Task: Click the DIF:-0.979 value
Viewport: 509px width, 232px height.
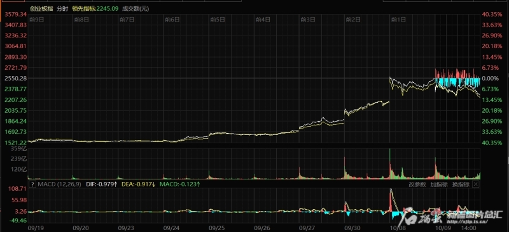Action: click(x=102, y=184)
